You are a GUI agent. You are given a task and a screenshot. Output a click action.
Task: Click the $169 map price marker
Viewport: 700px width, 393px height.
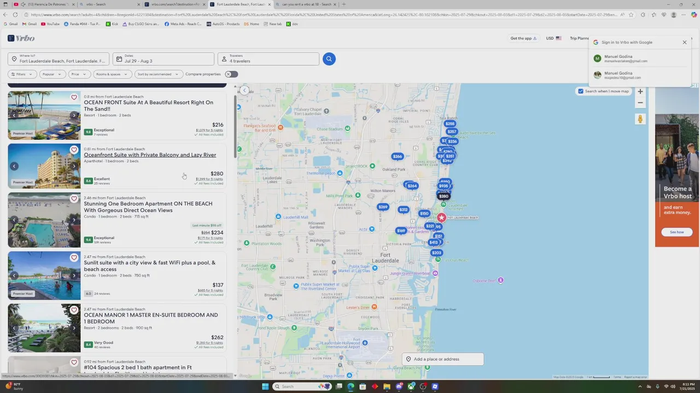(x=401, y=231)
